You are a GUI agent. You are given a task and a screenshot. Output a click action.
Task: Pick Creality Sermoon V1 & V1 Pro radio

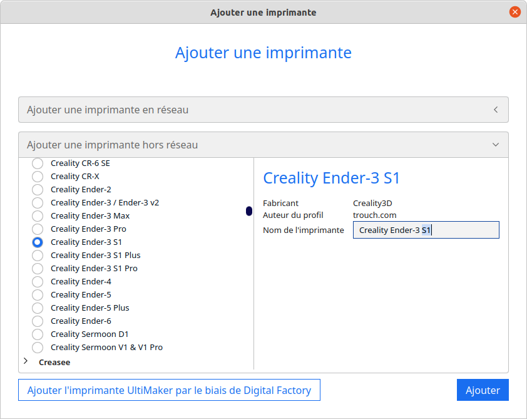(x=38, y=348)
